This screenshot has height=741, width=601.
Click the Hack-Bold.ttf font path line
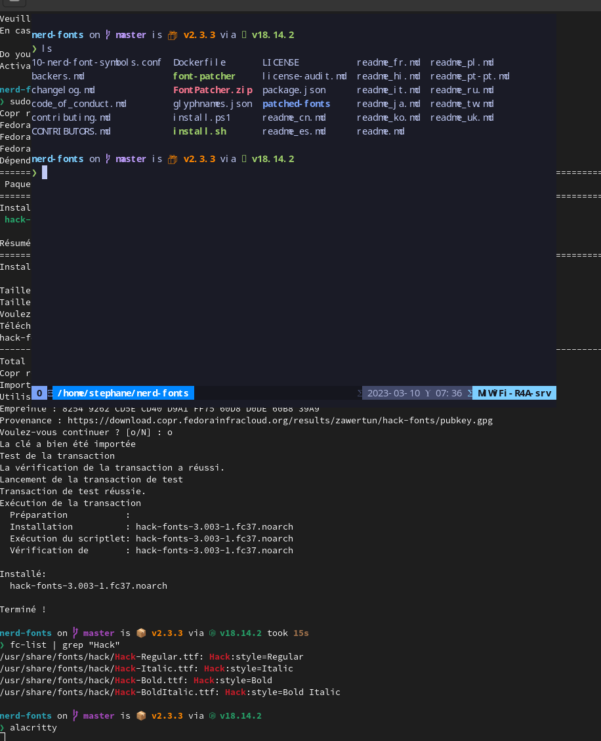136,681
